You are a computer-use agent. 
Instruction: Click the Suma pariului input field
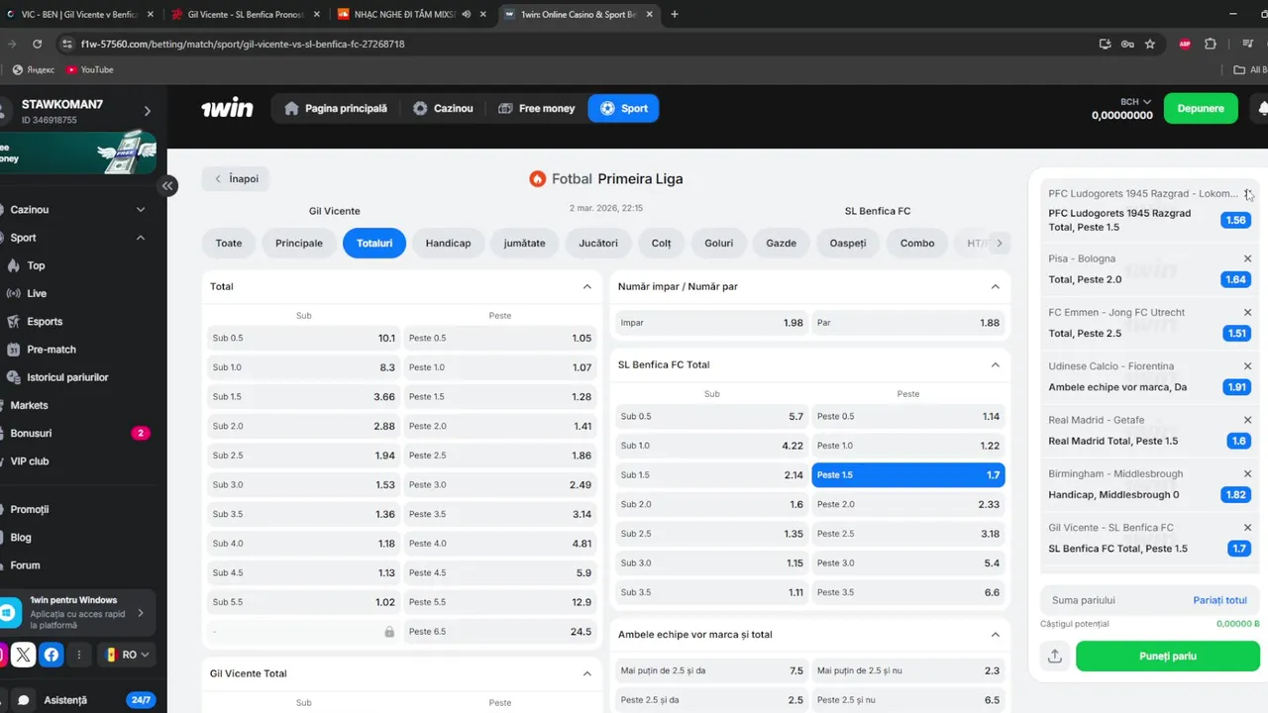(1114, 600)
